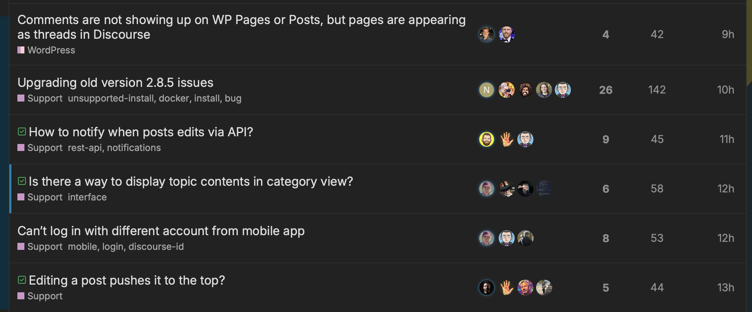Open topic 'Upgrading old version 2.8.5 issues'

click(x=115, y=83)
